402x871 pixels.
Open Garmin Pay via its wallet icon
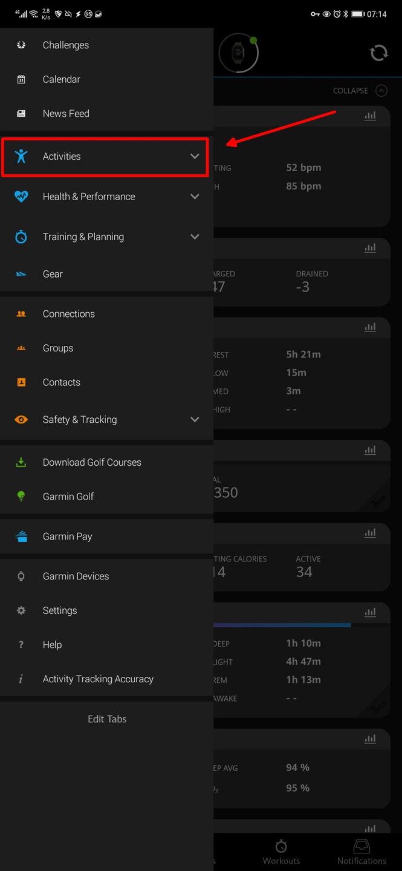(x=21, y=536)
